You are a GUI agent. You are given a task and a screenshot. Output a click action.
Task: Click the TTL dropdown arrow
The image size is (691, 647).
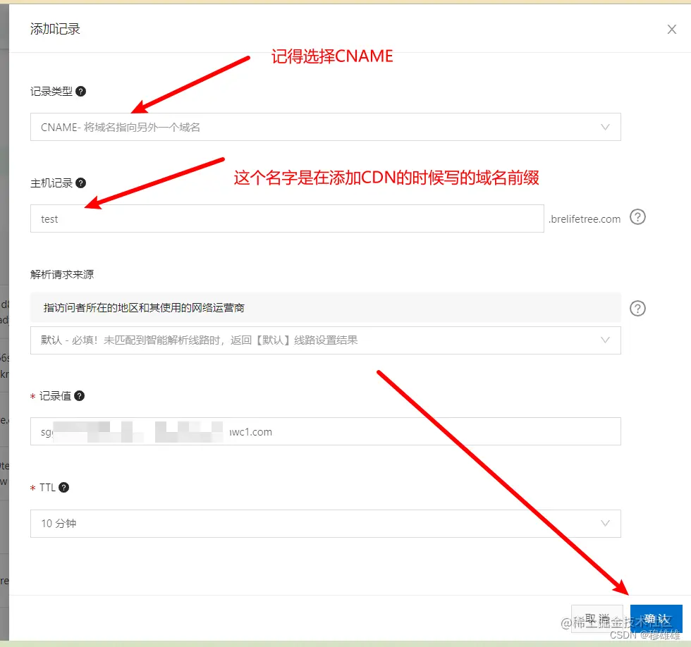tap(605, 524)
